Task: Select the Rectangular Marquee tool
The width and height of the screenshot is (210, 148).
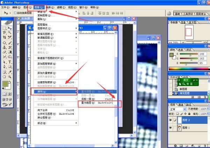Action: point(4,28)
